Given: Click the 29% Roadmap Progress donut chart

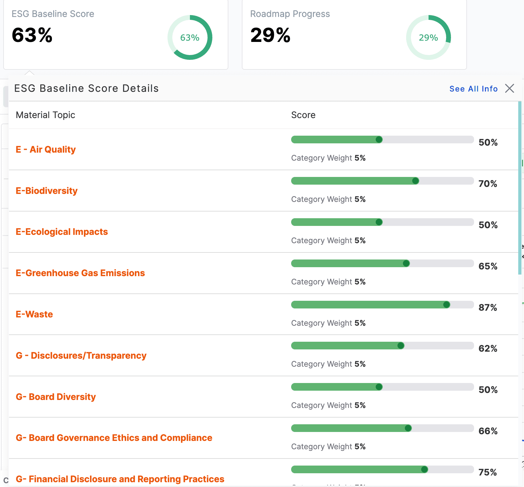Looking at the screenshot, I should coord(429,37).
